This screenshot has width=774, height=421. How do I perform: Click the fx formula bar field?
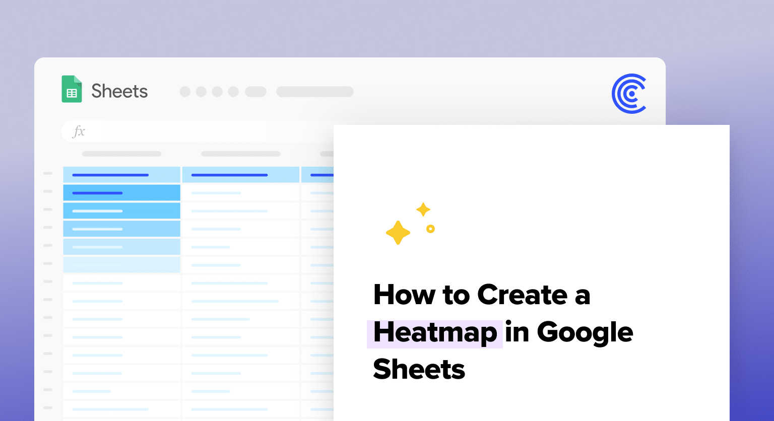click(198, 131)
